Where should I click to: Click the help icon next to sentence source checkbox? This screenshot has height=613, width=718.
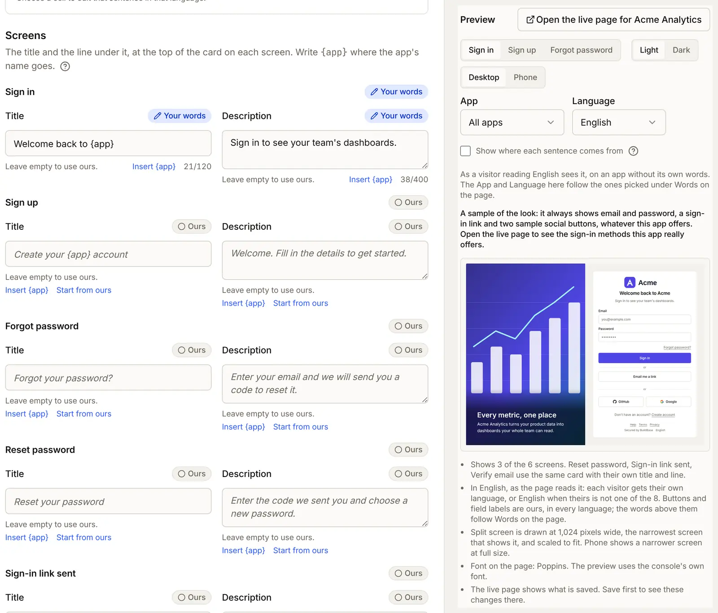tap(633, 151)
